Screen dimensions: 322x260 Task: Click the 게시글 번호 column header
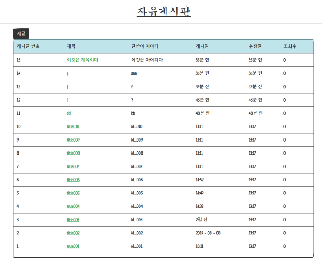click(28, 46)
